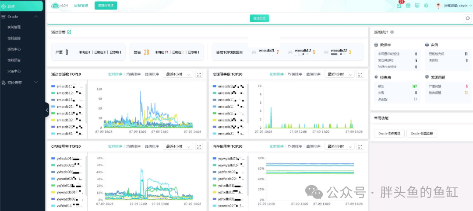Expand 活动会话数 TOP10 chart to fullscreen
Image resolution: width=473 pixels, height=211 pixels.
tap(199, 74)
